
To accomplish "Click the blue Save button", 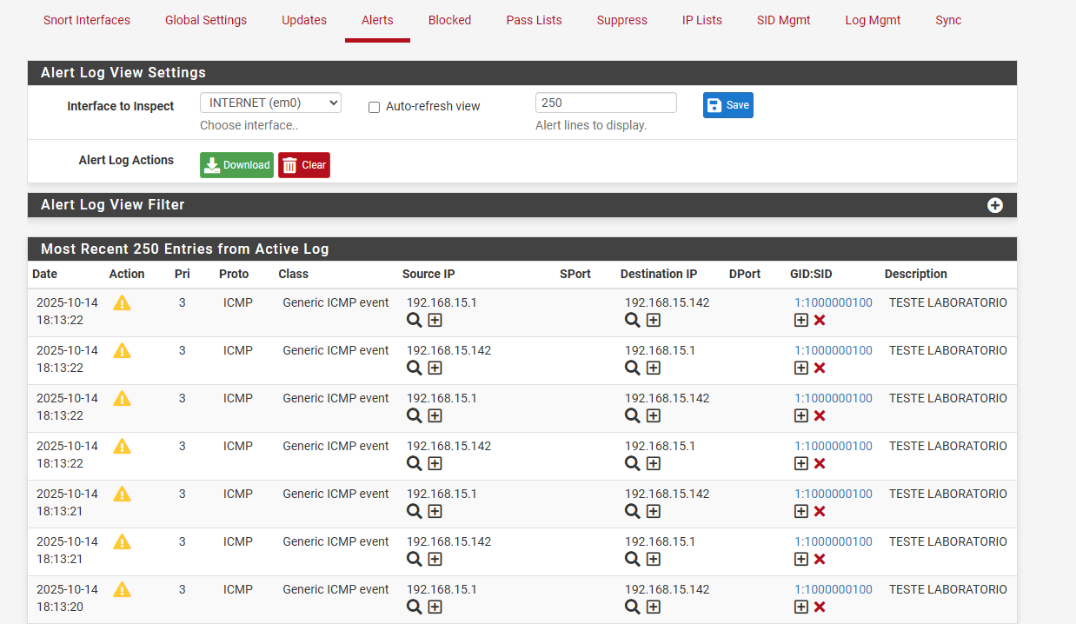I will (x=728, y=105).
